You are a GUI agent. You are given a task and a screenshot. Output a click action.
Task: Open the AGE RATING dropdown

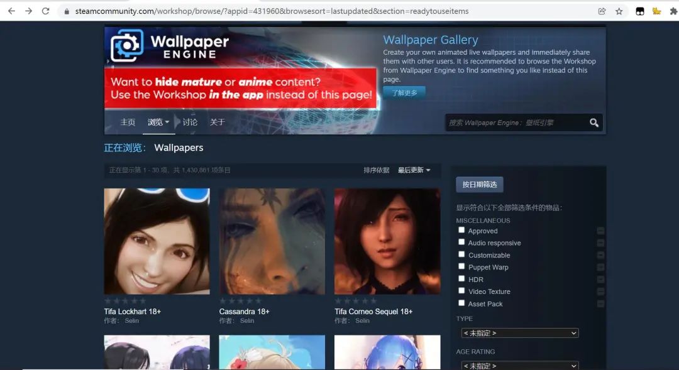(520, 366)
